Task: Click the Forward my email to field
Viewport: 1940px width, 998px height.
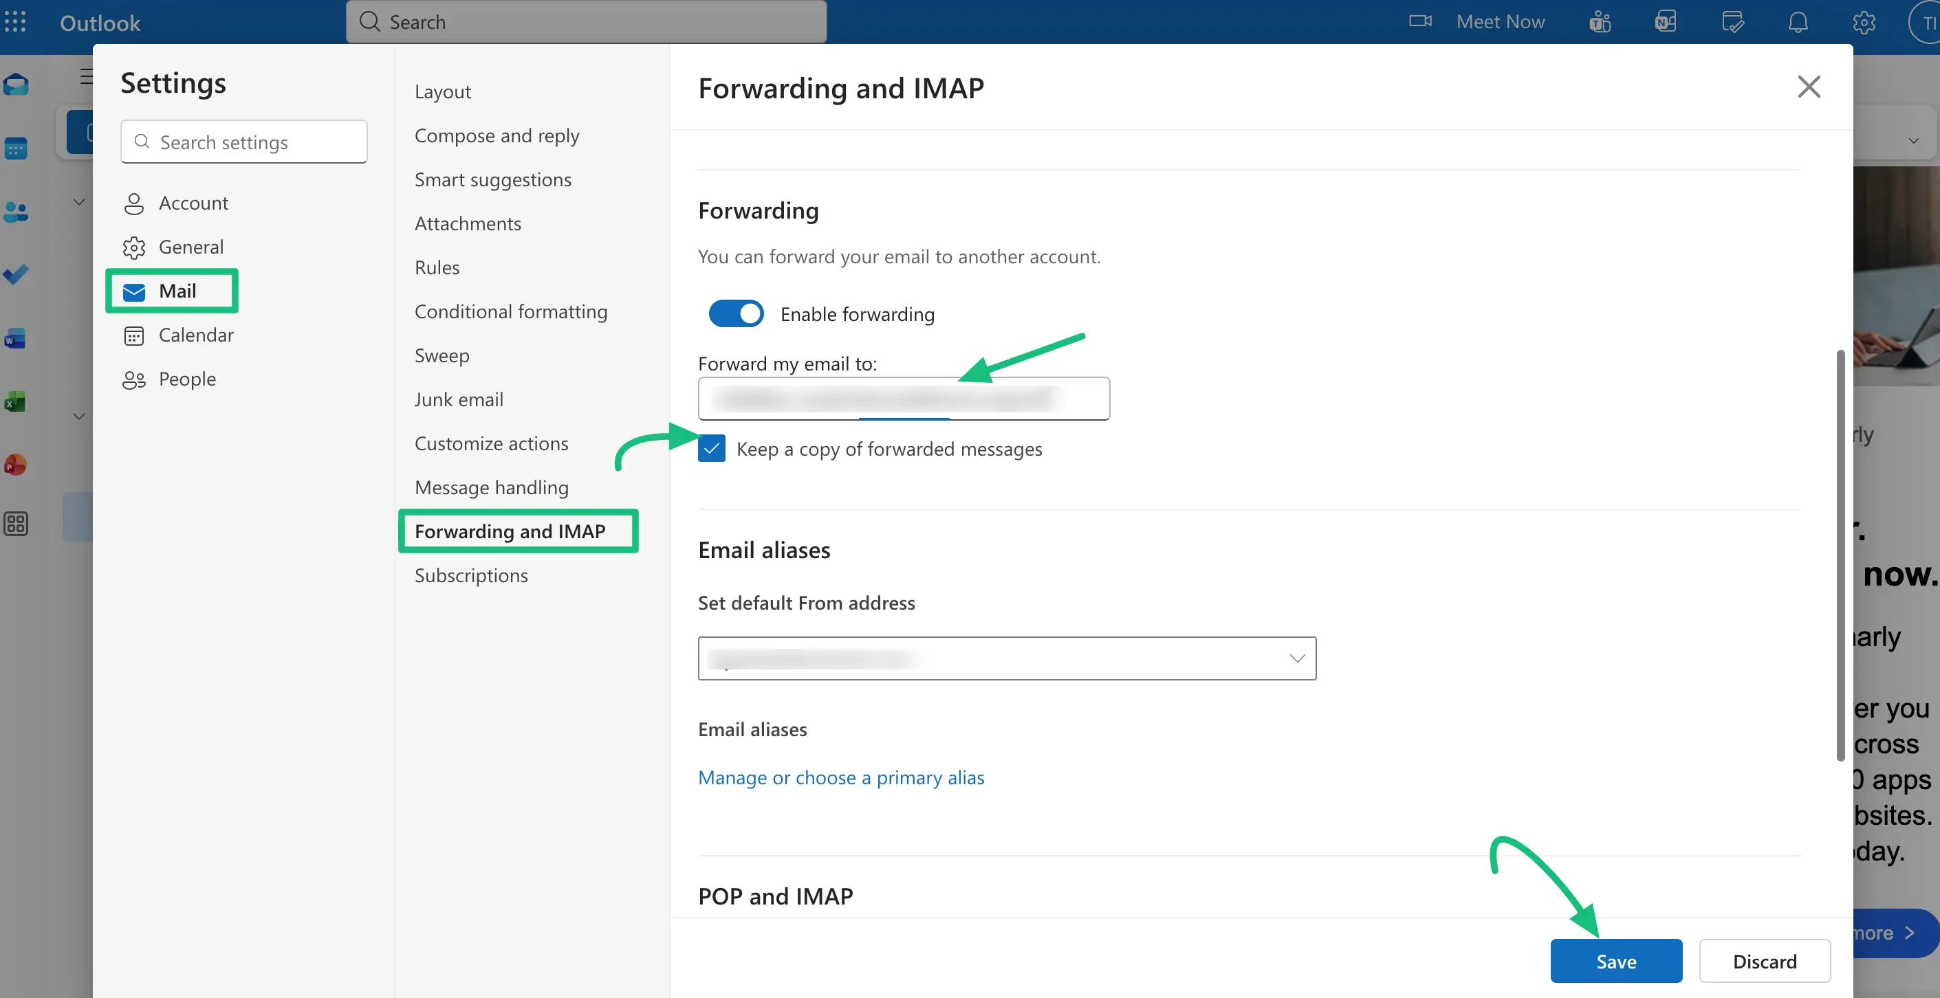Action: tap(903, 398)
